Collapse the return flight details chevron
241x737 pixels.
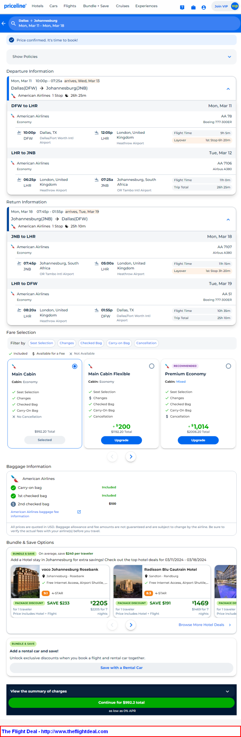228,219
